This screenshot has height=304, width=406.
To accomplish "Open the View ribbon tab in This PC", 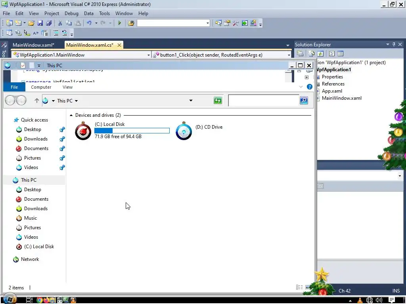I will pyautogui.click(x=67, y=87).
